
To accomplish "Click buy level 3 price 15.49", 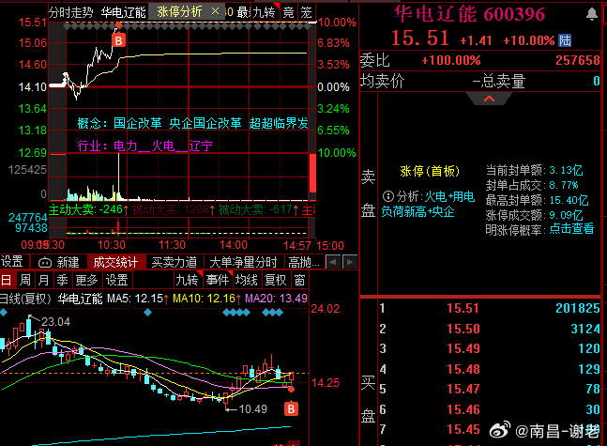I will [x=463, y=348].
